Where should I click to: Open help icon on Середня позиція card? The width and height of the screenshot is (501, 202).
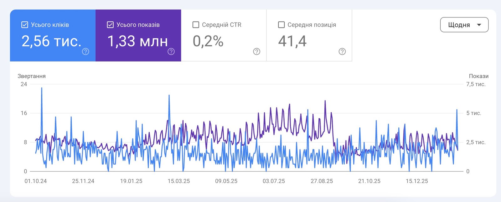(x=342, y=52)
